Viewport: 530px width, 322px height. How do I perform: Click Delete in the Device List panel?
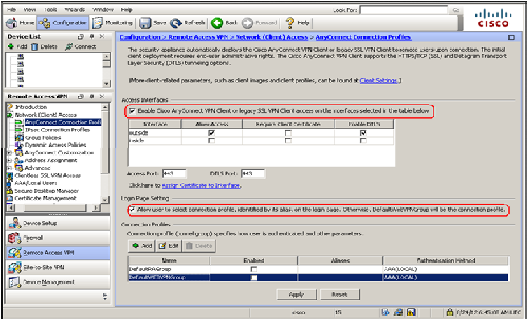[45, 47]
